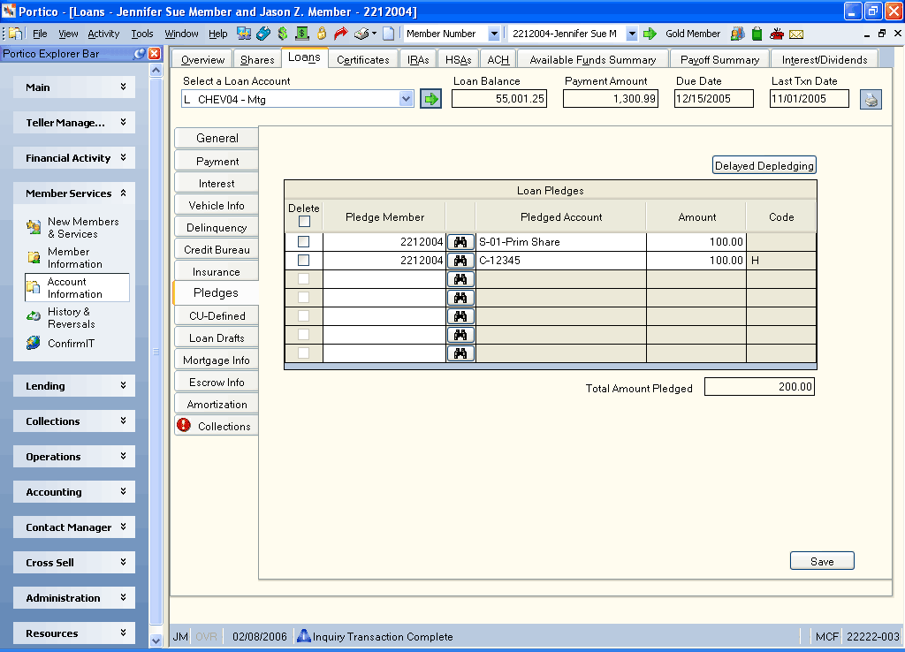
Task: Expand the Lending section in Explorer Bar
Action: click(74, 386)
